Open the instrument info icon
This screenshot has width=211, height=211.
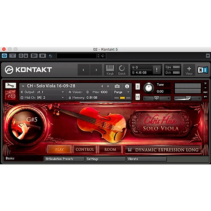[127, 86]
